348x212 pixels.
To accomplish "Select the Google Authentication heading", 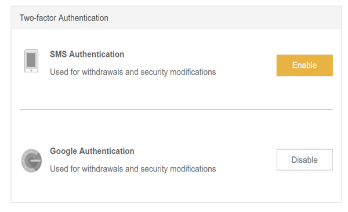I will 92,151.
